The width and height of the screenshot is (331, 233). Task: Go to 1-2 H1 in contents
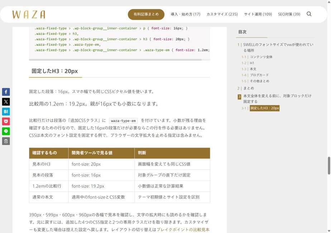pyautogui.click(x=252, y=63)
